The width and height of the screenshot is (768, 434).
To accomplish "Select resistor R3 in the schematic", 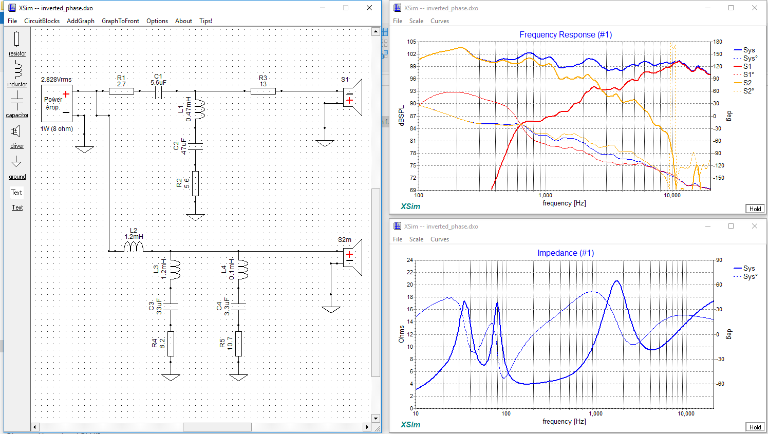I will (x=263, y=91).
